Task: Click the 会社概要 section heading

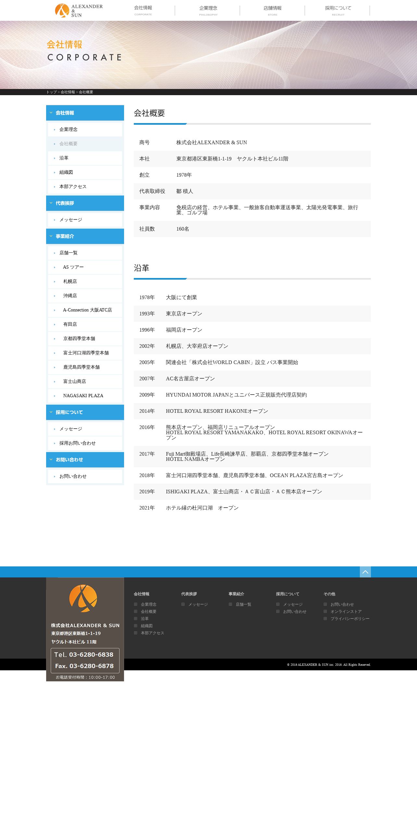Action: coord(149,113)
